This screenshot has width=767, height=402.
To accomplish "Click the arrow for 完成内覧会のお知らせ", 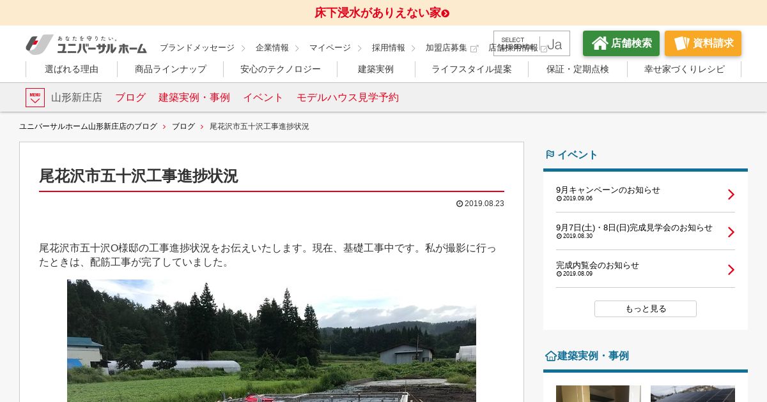I will pyautogui.click(x=731, y=270).
